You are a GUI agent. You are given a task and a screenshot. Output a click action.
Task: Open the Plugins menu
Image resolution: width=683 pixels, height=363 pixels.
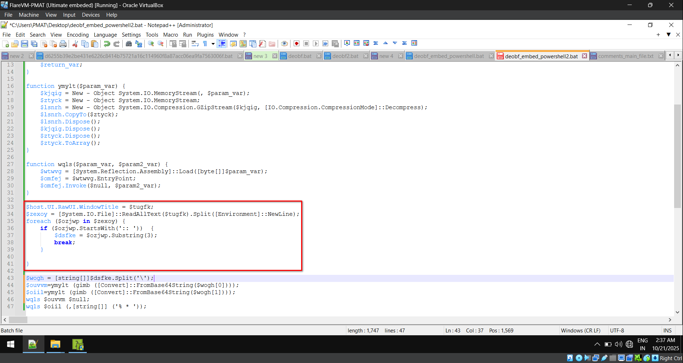(x=205, y=34)
